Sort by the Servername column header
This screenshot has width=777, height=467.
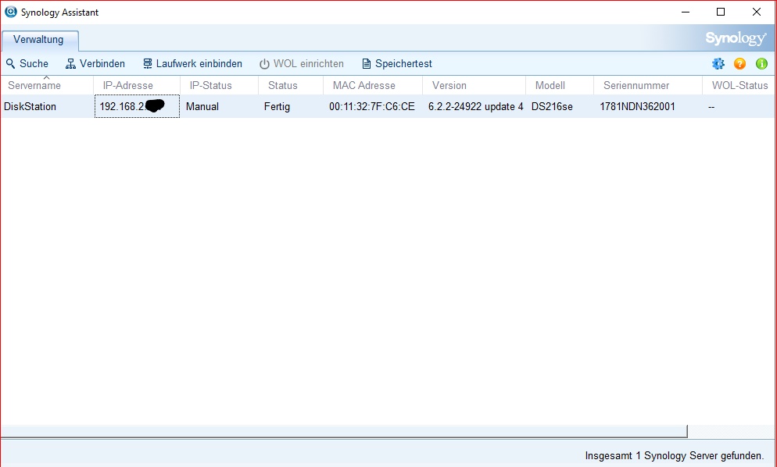pyautogui.click(x=47, y=85)
